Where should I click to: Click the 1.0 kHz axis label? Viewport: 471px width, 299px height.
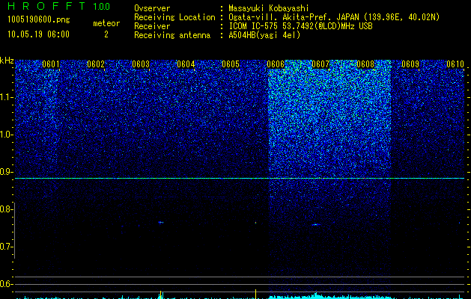(x=6, y=135)
